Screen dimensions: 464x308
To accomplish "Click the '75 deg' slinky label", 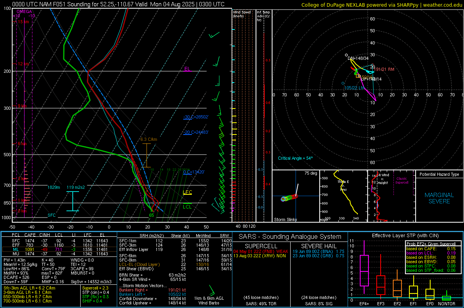I will [x=311, y=173].
